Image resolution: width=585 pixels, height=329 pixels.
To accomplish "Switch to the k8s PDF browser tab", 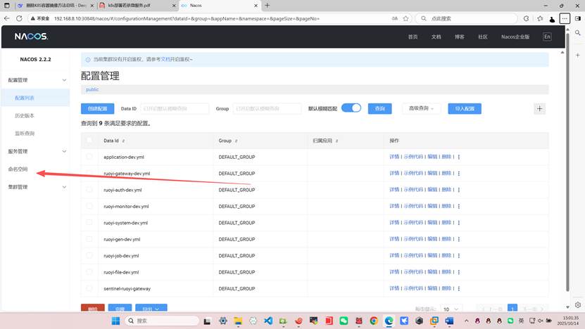I will pos(137,5).
